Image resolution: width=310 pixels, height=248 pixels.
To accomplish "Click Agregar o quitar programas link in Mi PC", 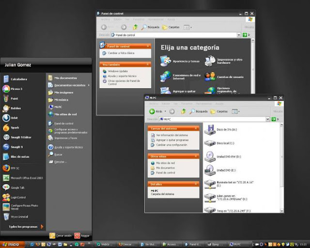I will 172,140.
